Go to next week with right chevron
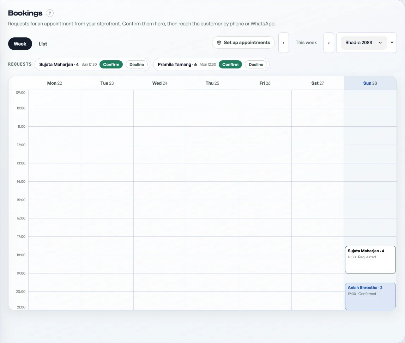Image resolution: width=405 pixels, height=343 pixels. click(328, 43)
